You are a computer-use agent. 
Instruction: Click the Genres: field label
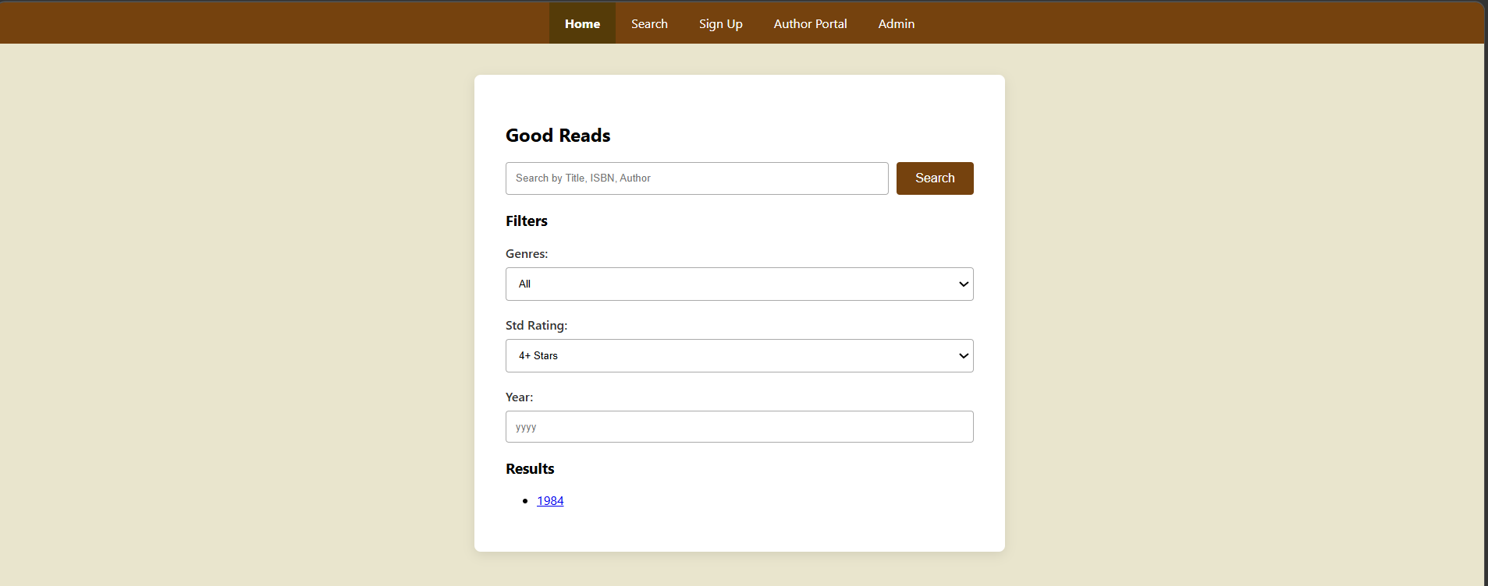click(x=527, y=254)
